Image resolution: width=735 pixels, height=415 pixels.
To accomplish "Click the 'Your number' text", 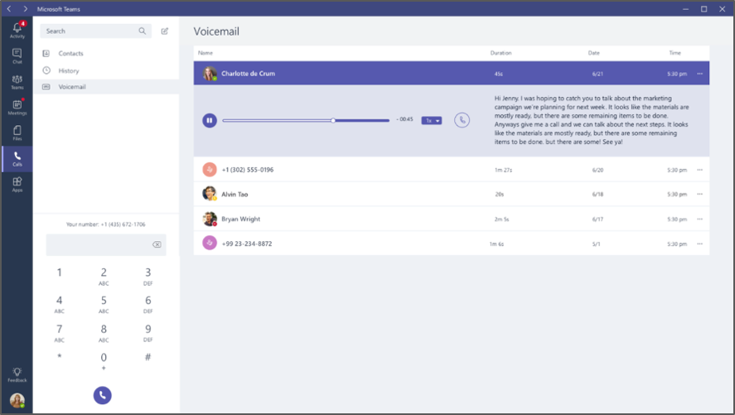I will pyautogui.click(x=106, y=224).
